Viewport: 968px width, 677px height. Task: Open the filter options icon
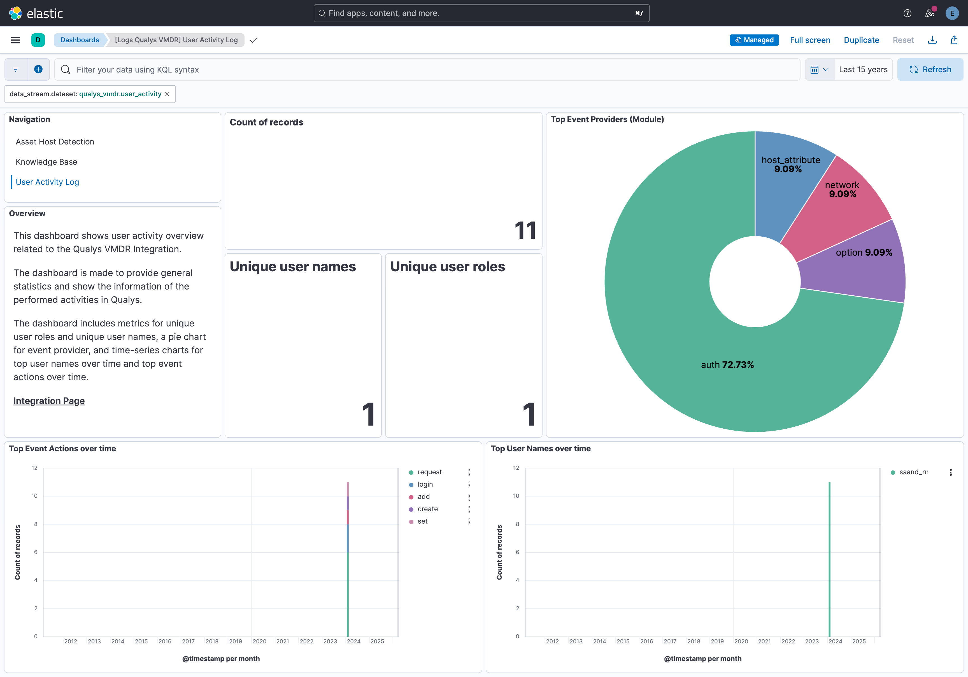[x=16, y=69]
